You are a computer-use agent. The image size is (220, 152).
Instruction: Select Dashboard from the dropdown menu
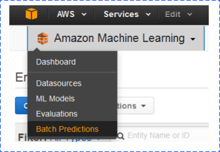(56, 62)
